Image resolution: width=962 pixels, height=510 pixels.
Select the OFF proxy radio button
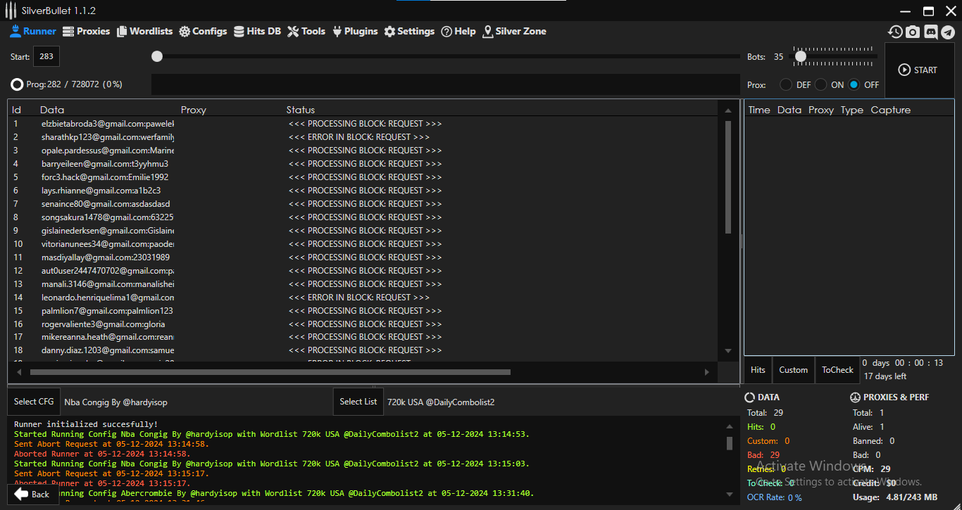854,84
